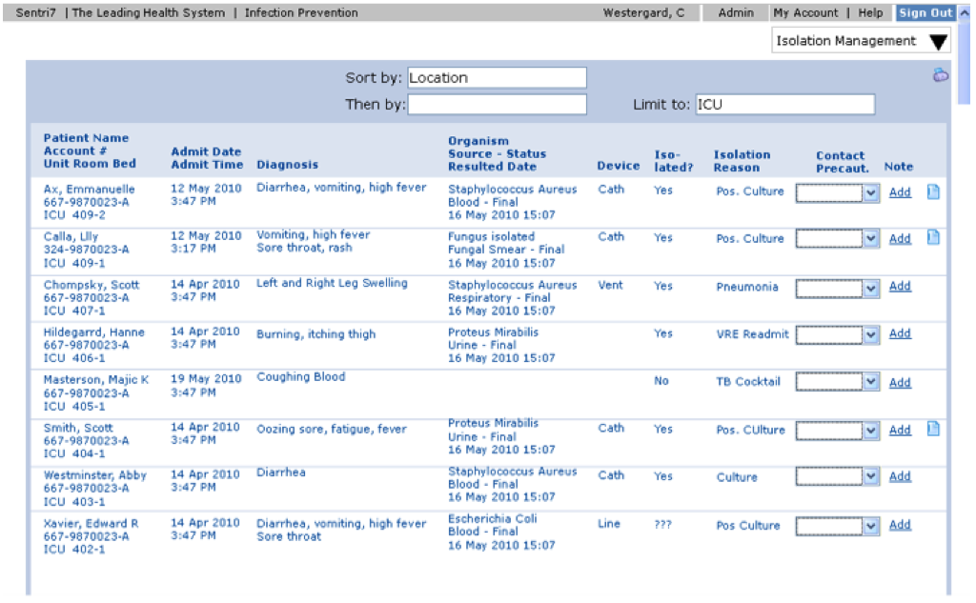Click The Leading Health System header item
Image resolution: width=976 pixels, height=603 pixels.
point(148,12)
